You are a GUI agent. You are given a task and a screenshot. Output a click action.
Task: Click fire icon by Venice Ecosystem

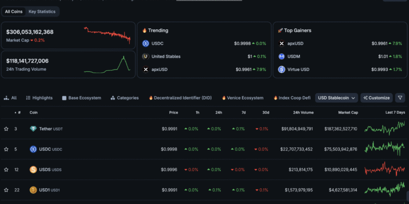click(x=224, y=98)
